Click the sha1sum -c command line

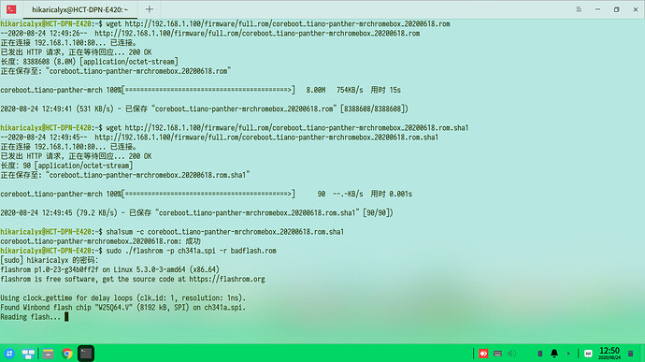(x=172, y=232)
